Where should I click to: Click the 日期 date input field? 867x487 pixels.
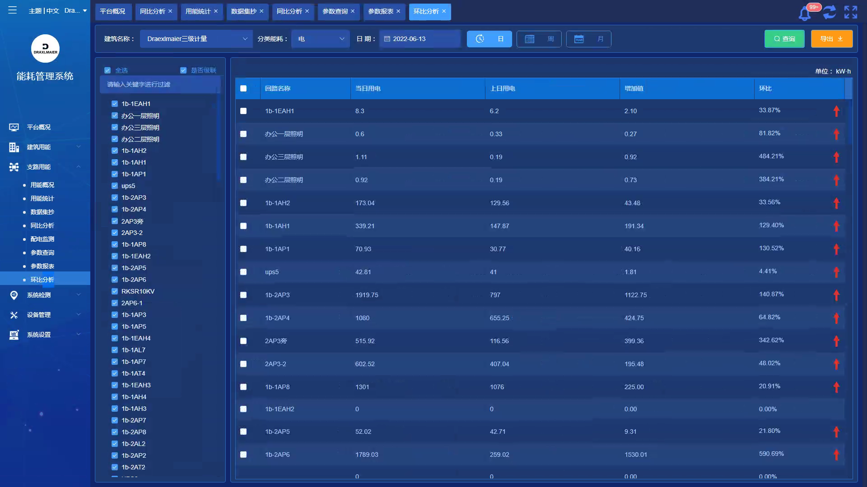click(420, 39)
